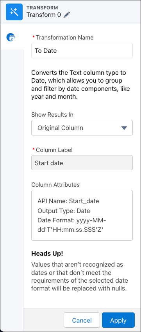Edit the Transform 0 name with the pencil icon

coord(67,15)
